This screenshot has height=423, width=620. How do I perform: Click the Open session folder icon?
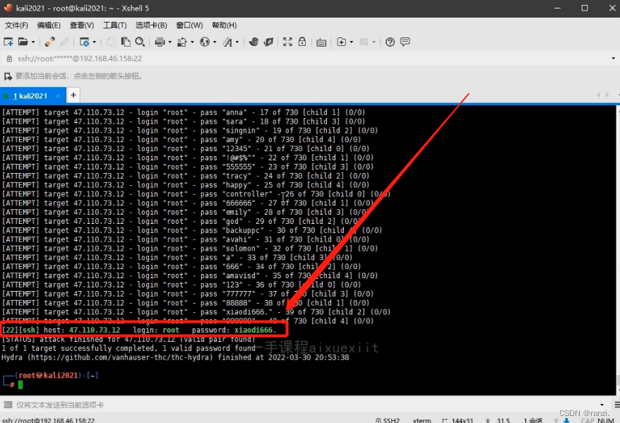click(x=23, y=42)
